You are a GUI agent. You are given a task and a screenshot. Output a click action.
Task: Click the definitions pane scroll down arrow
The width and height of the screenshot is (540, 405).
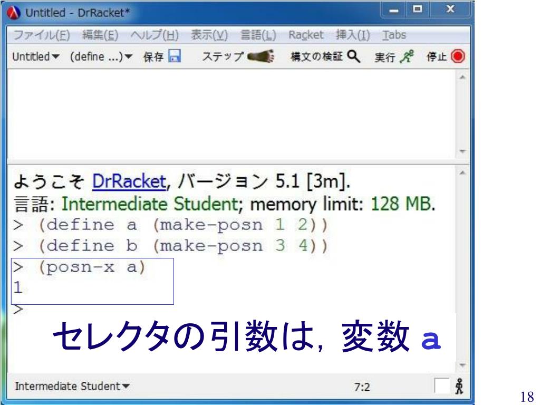click(x=462, y=151)
